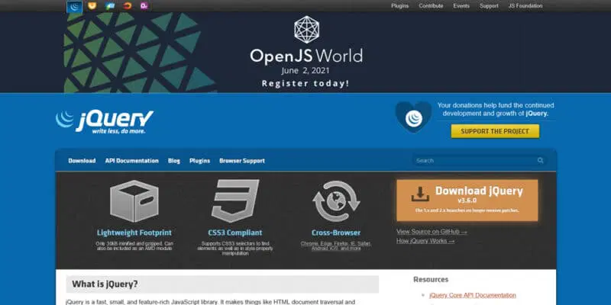Open How jQuery Works link

click(425, 241)
